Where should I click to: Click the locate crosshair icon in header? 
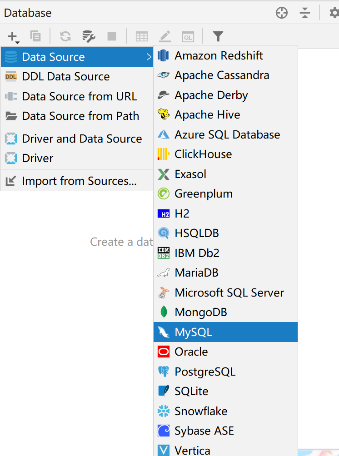coord(282,13)
